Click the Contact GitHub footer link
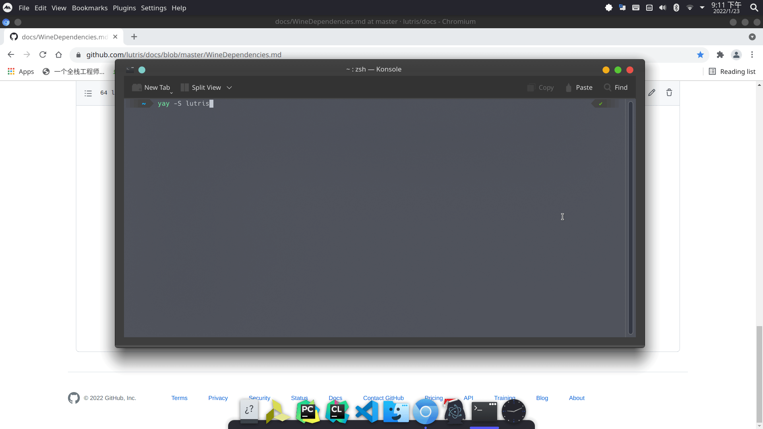 pyautogui.click(x=383, y=398)
